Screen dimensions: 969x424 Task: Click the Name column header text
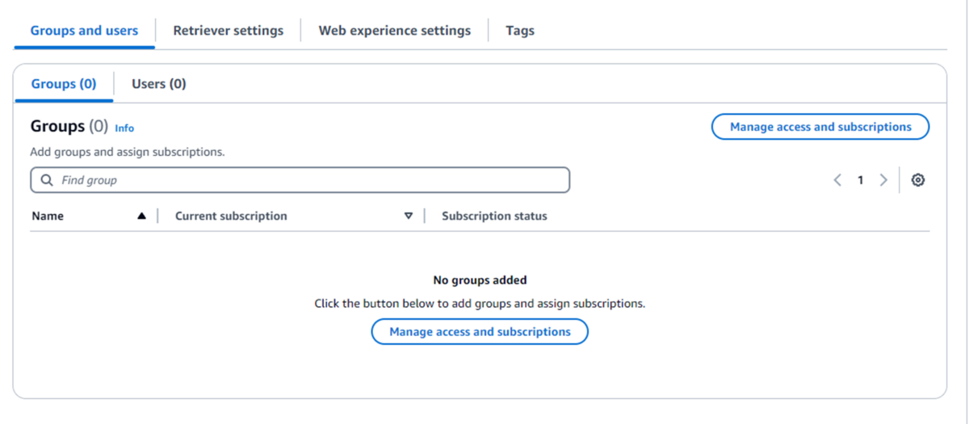[x=48, y=216]
